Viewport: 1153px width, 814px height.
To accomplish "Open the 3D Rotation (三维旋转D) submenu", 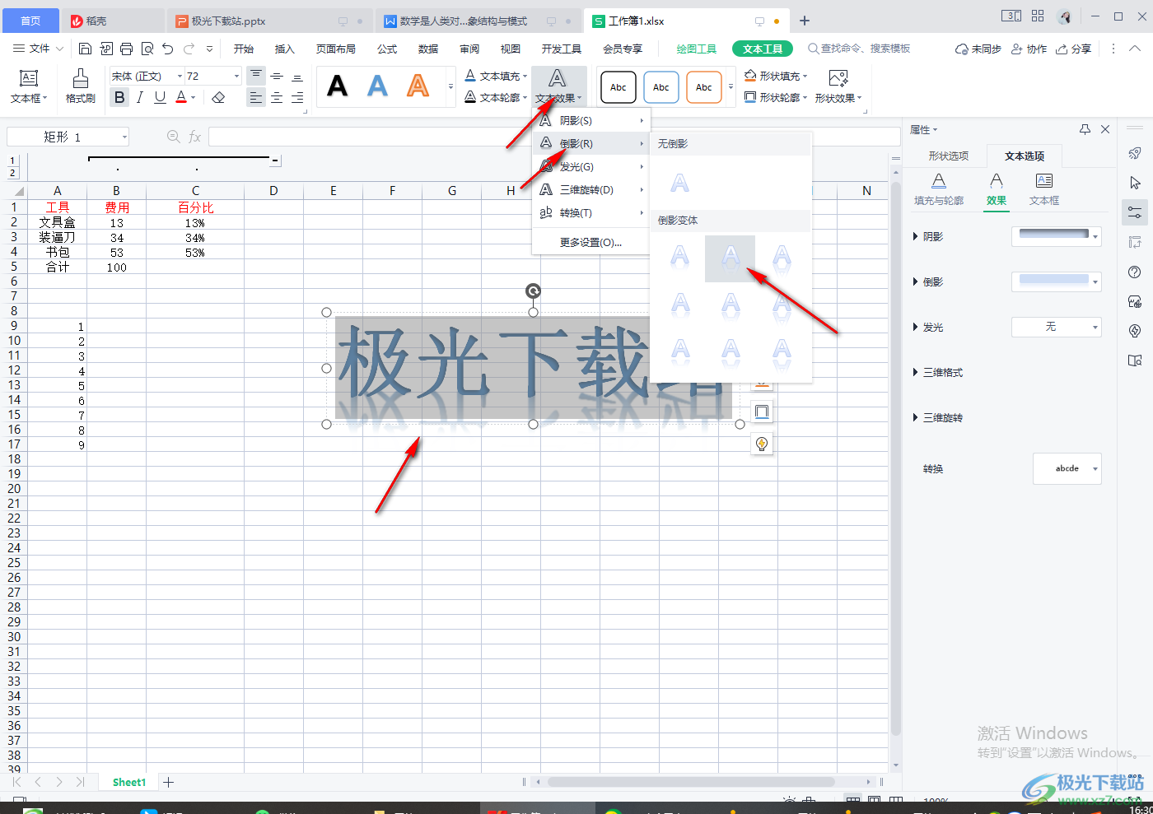I will click(x=591, y=189).
